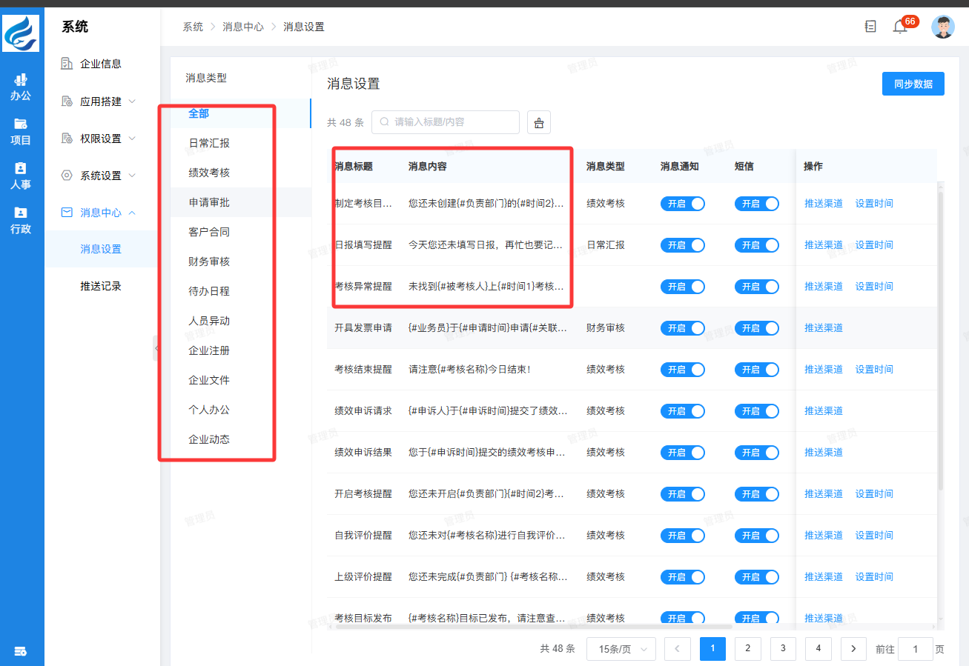Image resolution: width=969 pixels, height=666 pixels.
Task: Disable 短信 switch for 开具发票申请
Action: pyautogui.click(x=756, y=328)
